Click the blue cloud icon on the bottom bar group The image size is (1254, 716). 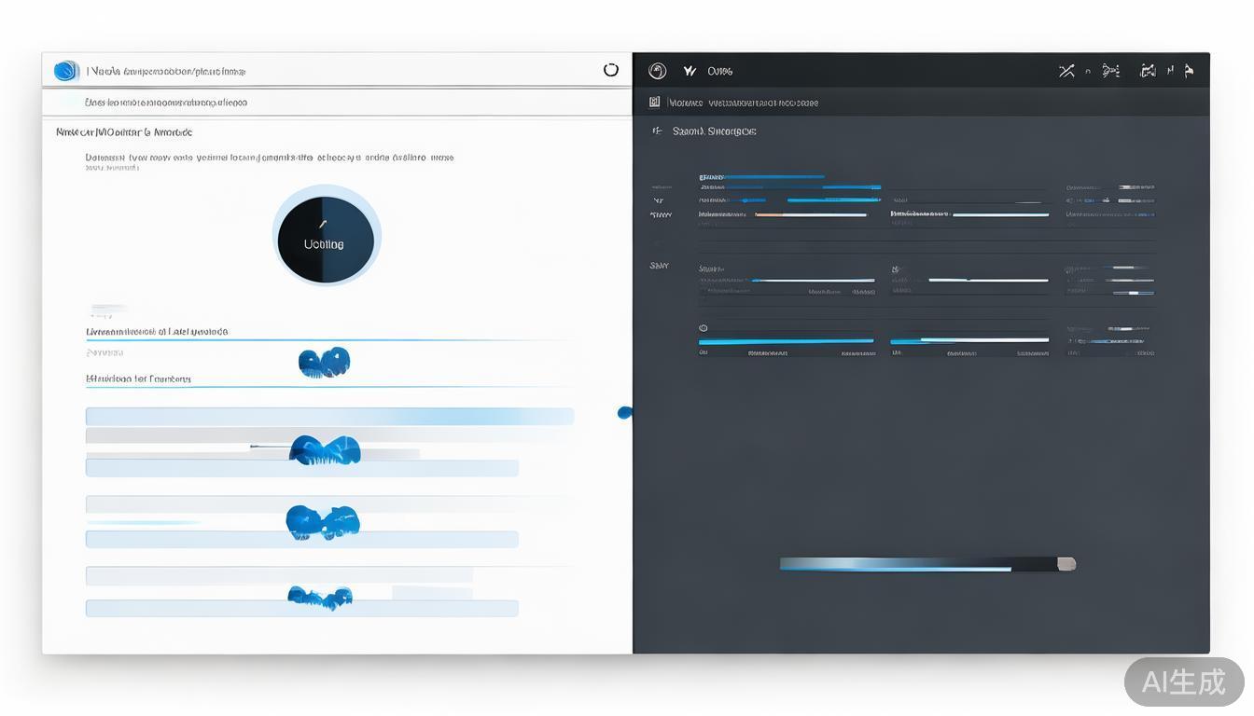point(320,597)
